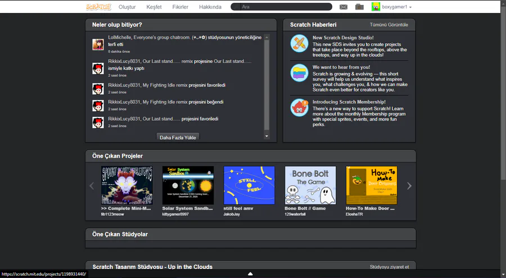Open author fib1123meow's profile
This screenshot has width=506, height=278.
[x=112, y=214]
